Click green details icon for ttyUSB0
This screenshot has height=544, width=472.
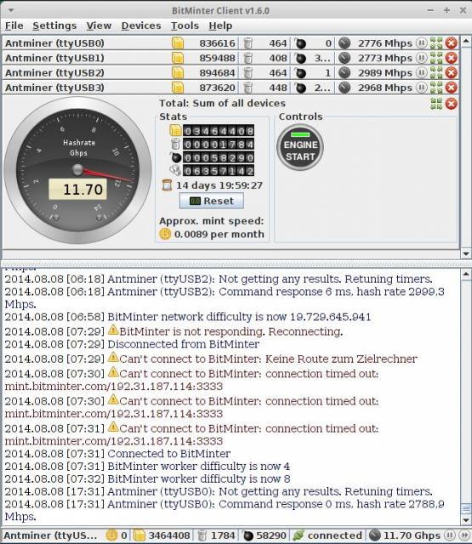click(x=436, y=43)
